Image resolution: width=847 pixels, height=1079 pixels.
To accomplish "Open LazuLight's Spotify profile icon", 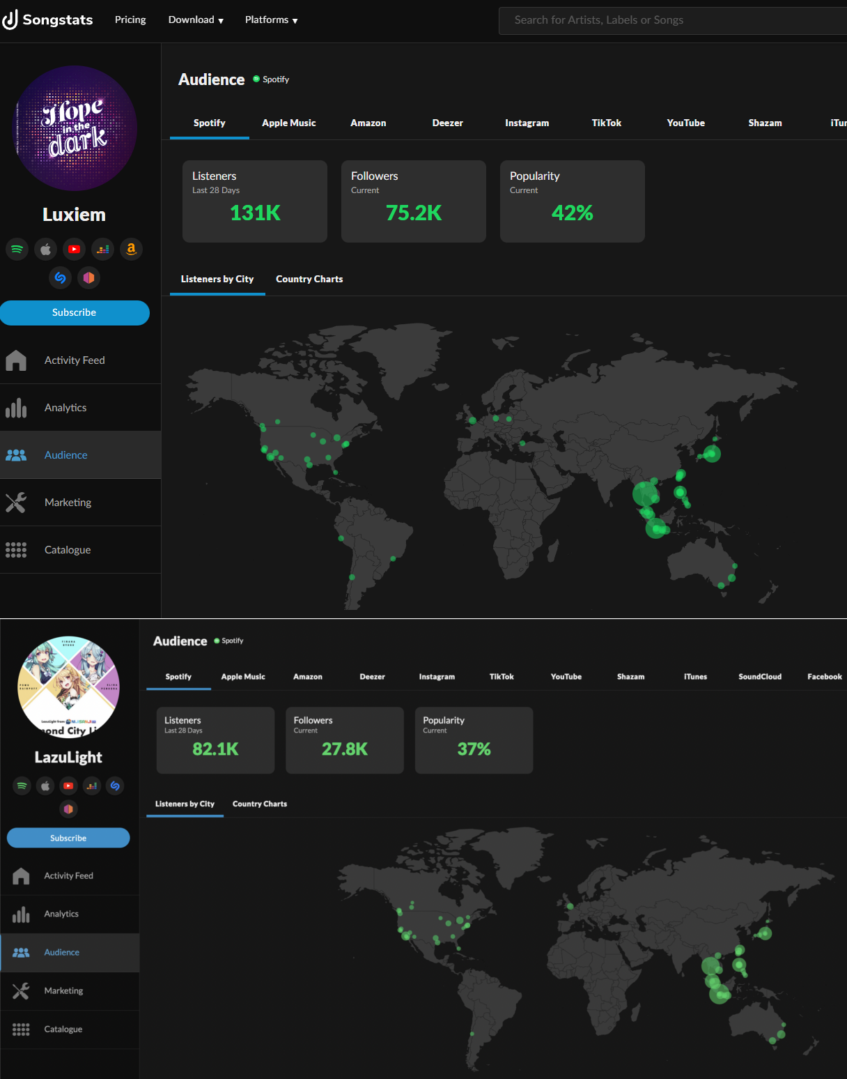I will [22, 786].
